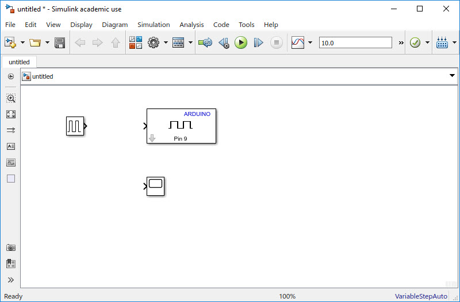Select the Arduino PWM Pin 9 block
This screenshot has height=302, width=460.
pos(181,126)
